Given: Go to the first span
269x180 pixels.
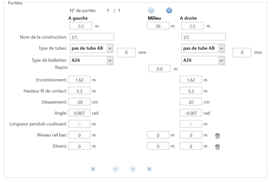Looking at the screenshot, I should click(93, 169).
